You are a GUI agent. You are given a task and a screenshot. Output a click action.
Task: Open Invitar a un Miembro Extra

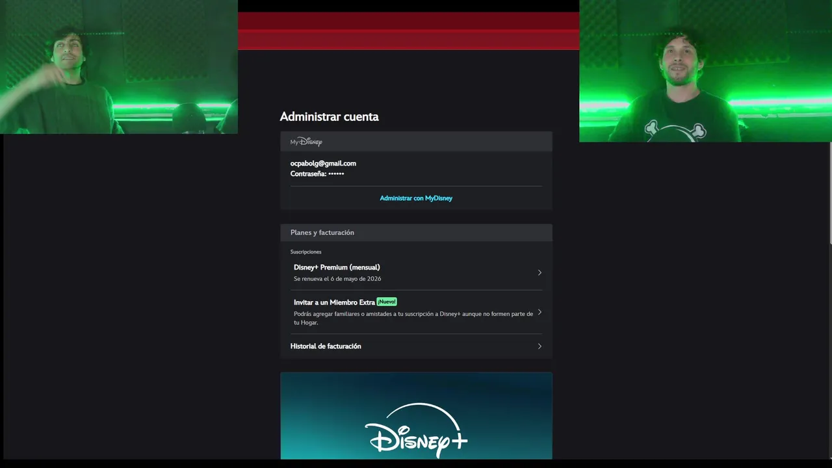416,312
